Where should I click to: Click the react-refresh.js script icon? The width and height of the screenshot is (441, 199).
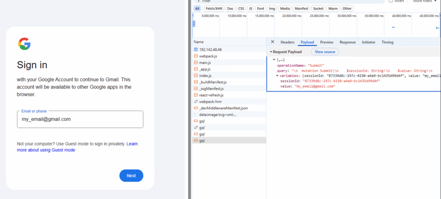click(x=196, y=95)
